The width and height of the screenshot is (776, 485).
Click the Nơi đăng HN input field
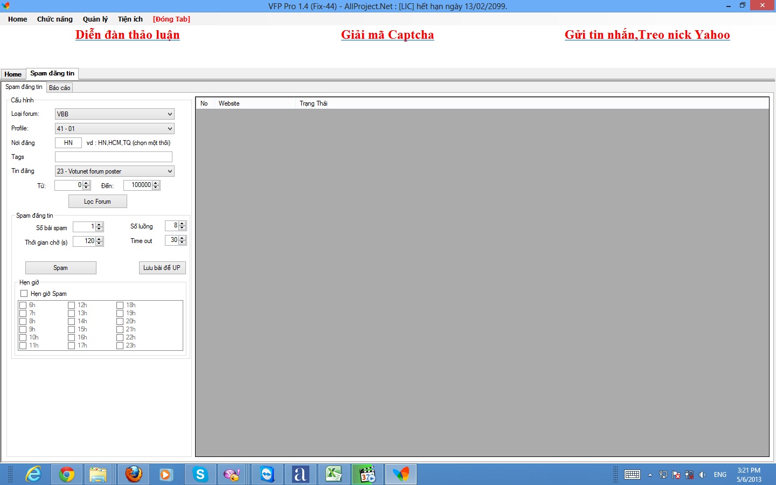68,143
